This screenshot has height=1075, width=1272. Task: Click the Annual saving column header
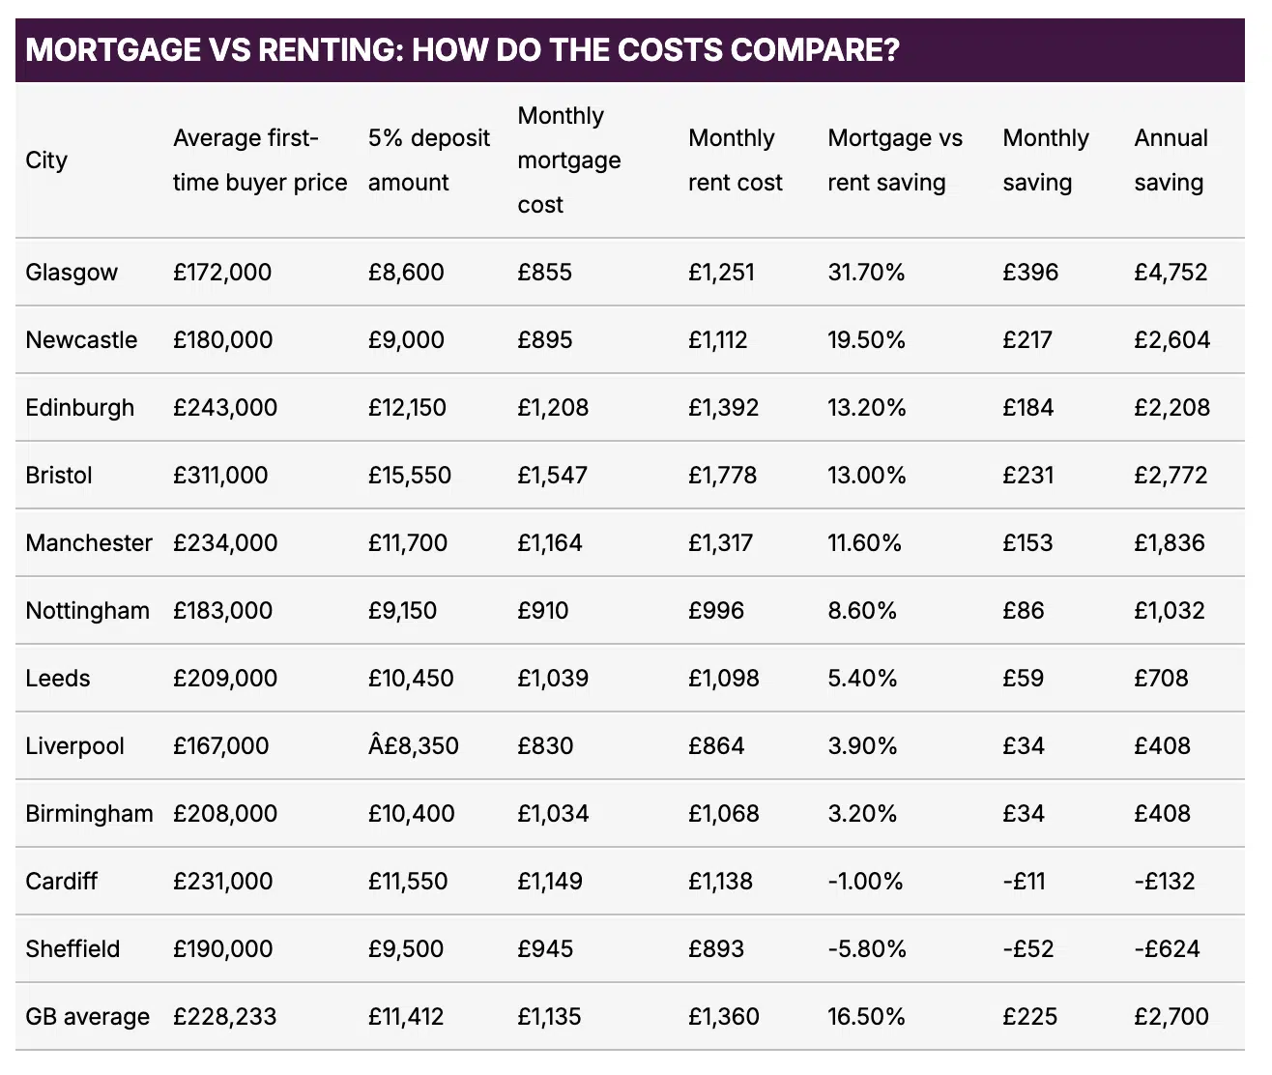click(1170, 160)
